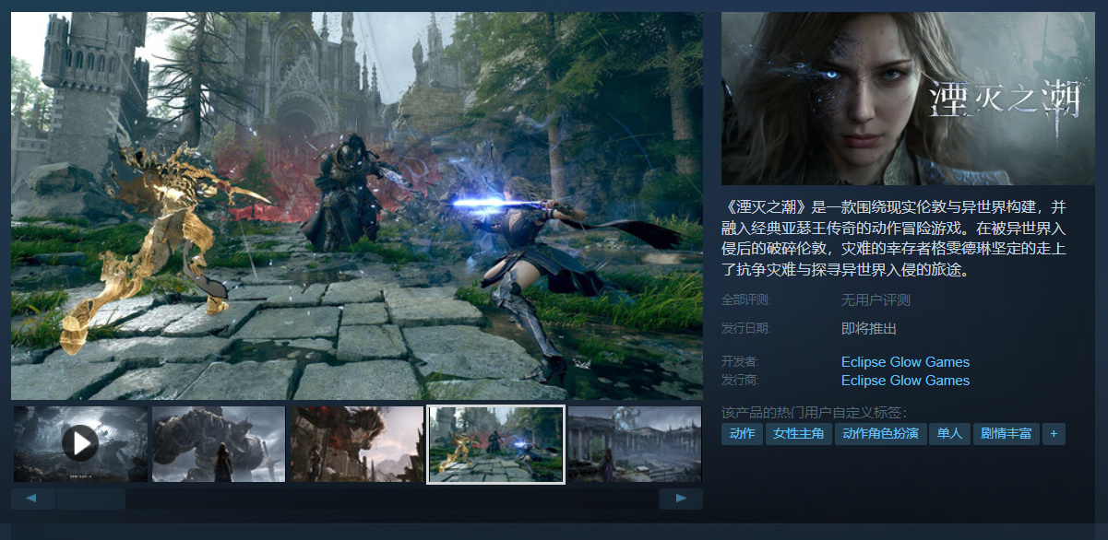The image size is (1108, 540).
Task: Select the highlighted castle battle thumbnail
Action: (496, 444)
